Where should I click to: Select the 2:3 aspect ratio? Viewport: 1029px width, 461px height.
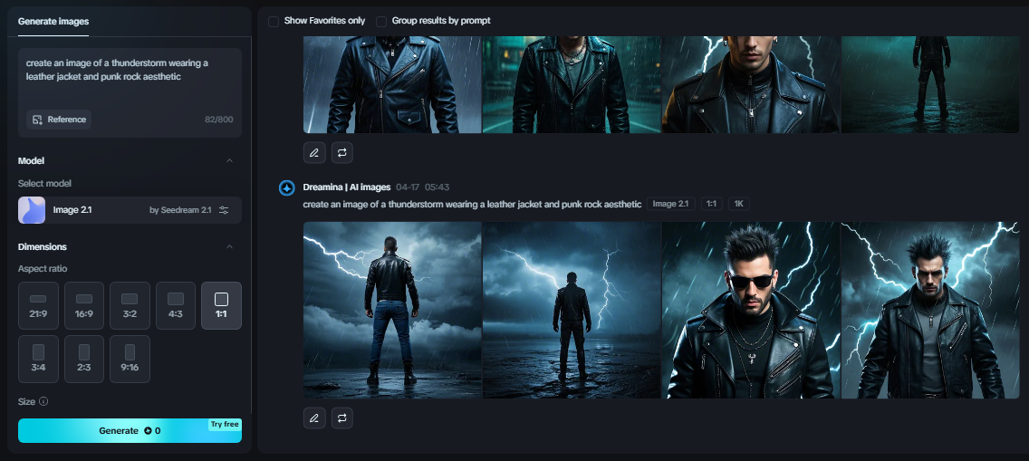[84, 359]
